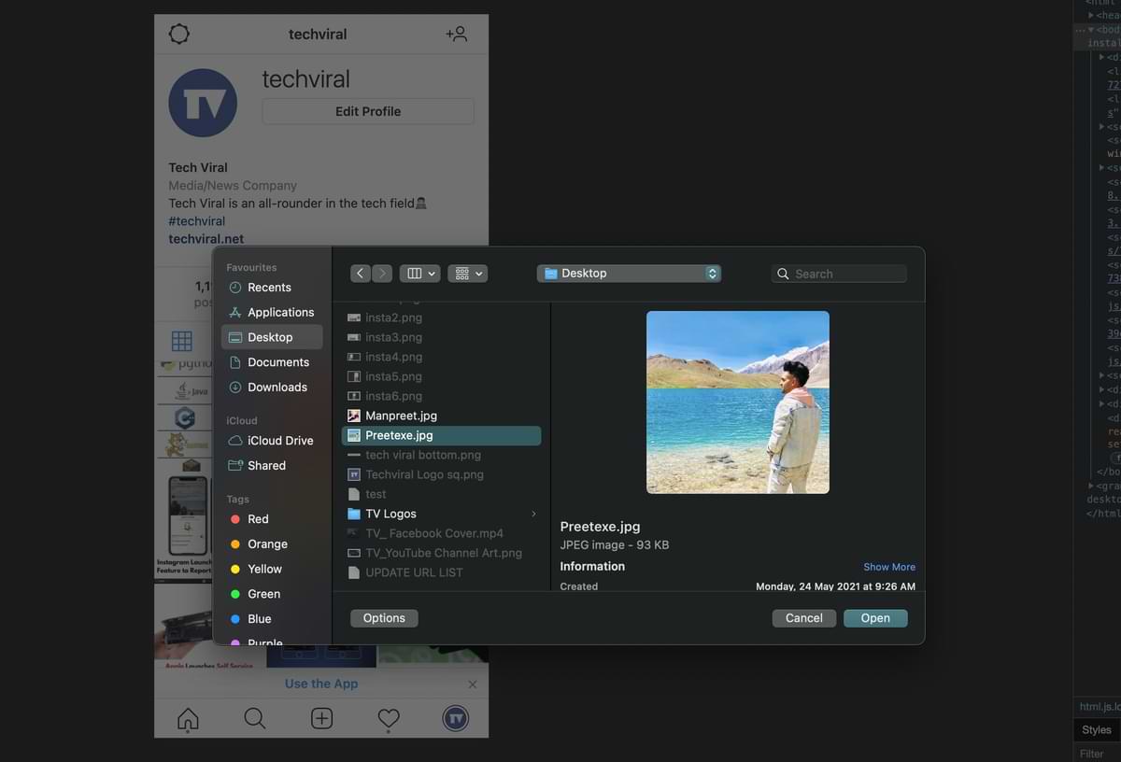Cancel the file dialog
The image size is (1121, 762).
(804, 618)
